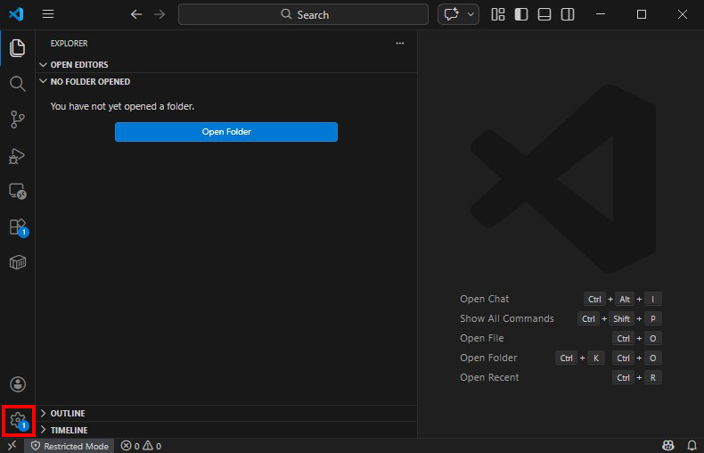Click Open File shortcut text
Screen dimensions: 704x453
click(482, 338)
